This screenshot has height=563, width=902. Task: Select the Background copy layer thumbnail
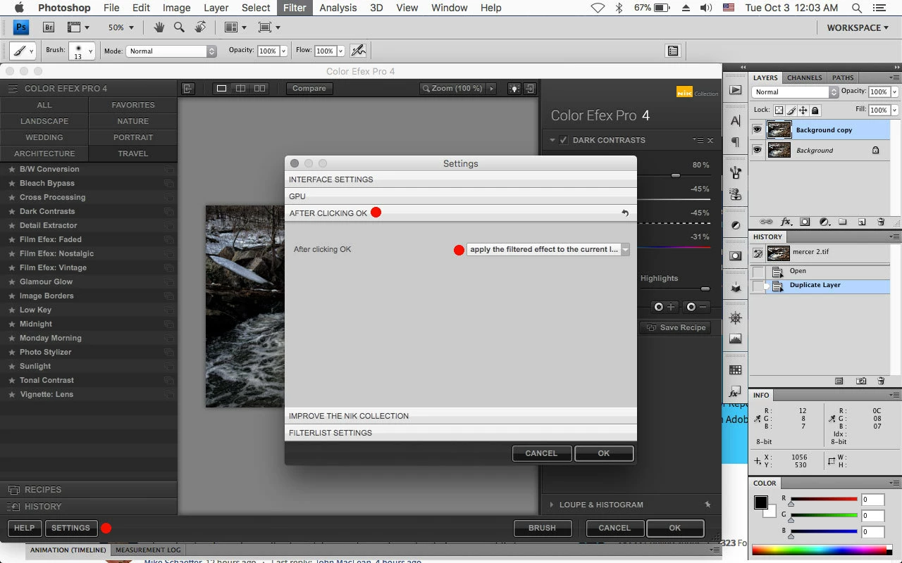tap(779, 130)
